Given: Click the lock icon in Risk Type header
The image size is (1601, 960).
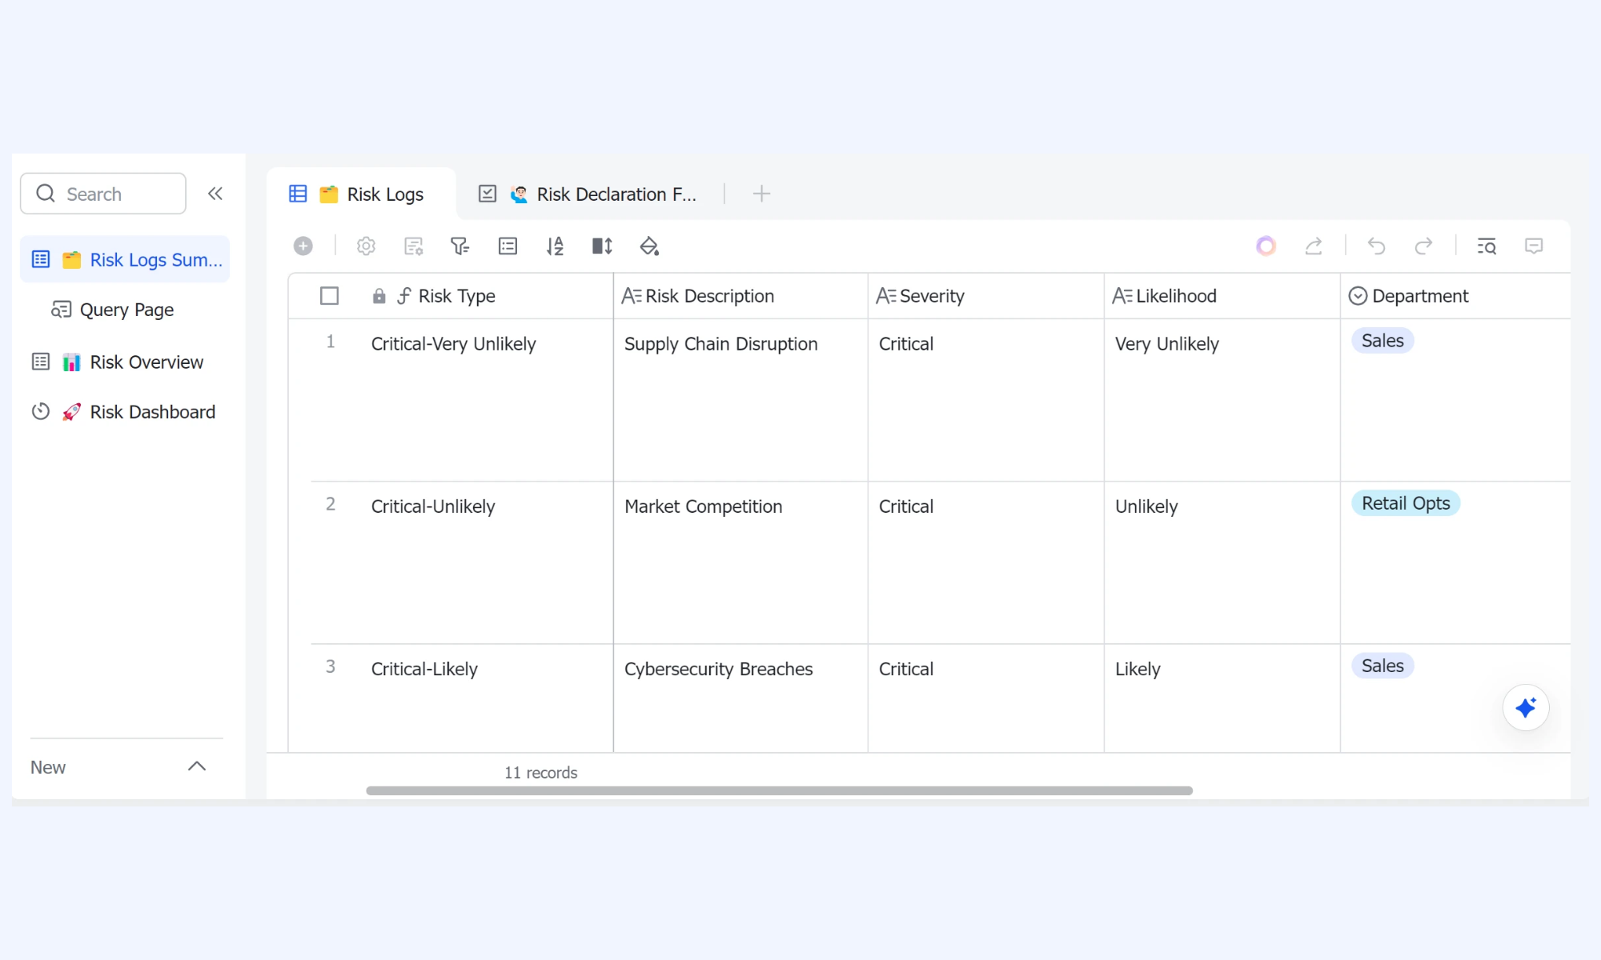Looking at the screenshot, I should click(x=379, y=296).
